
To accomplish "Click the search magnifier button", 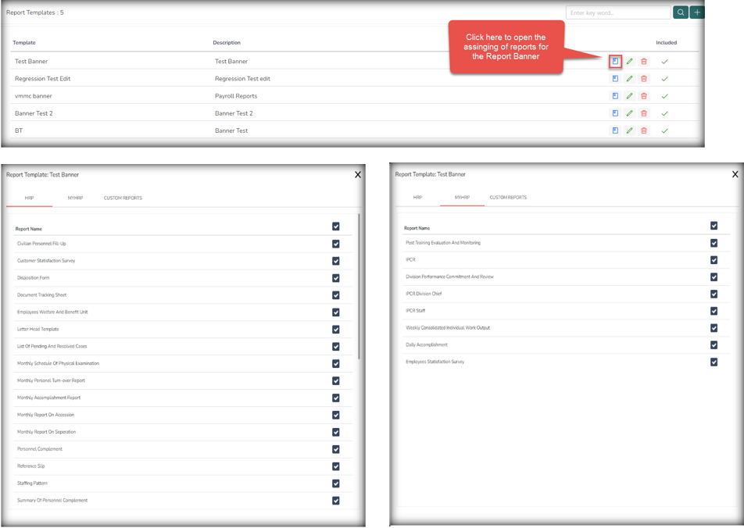I will pos(680,12).
